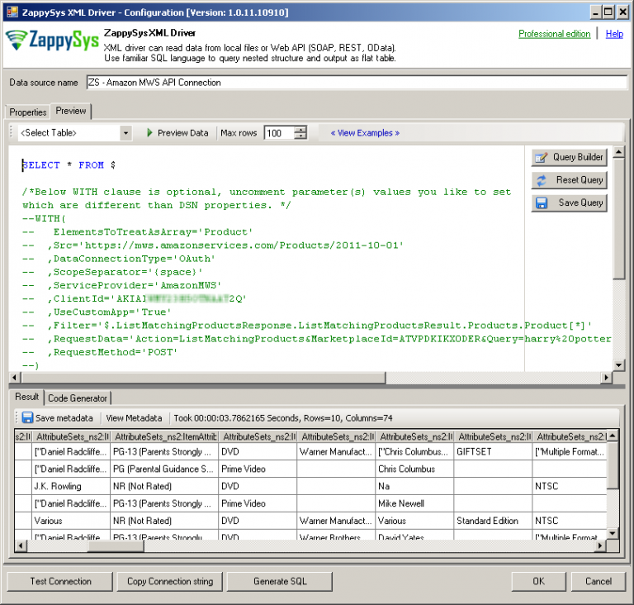
Task: Click result grid scroll up arrow
Action: pos(613,436)
